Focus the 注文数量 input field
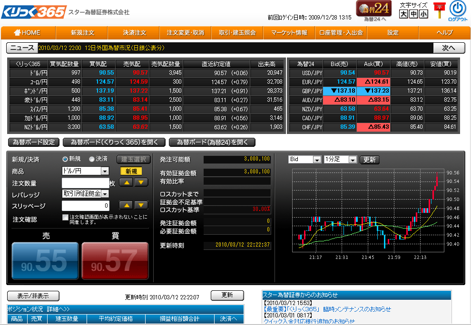Image resolution: width=471 pixels, height=325 pixels. pos(85,183)
